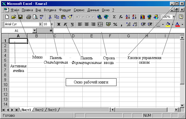This screenshot has height=119, width=186.
Task: Expand the Name Box A1 dropdown
Action: (34, 31)
